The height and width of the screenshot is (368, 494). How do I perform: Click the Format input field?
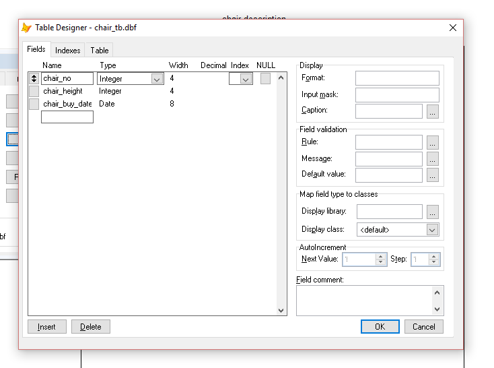click(397, 78)
